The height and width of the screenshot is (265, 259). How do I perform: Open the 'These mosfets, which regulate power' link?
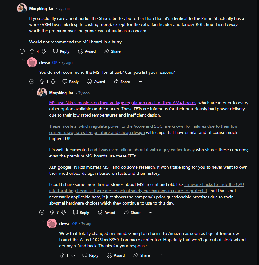[x=143, y=126]
